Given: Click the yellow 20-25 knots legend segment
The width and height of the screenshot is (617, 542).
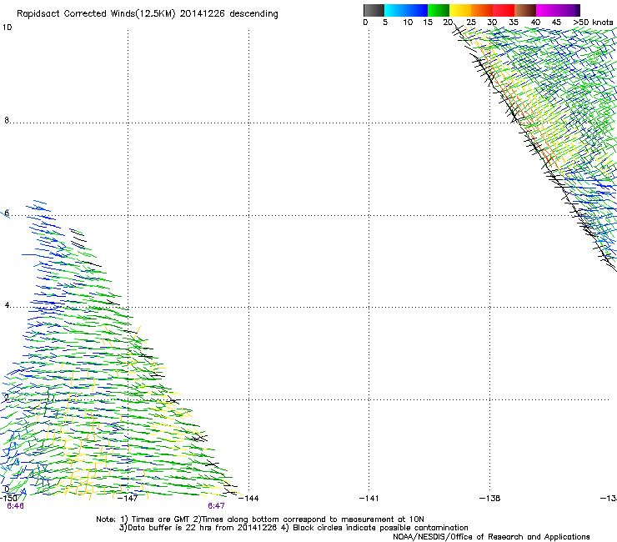Looking at the screenshot, I should coord(460,10).
